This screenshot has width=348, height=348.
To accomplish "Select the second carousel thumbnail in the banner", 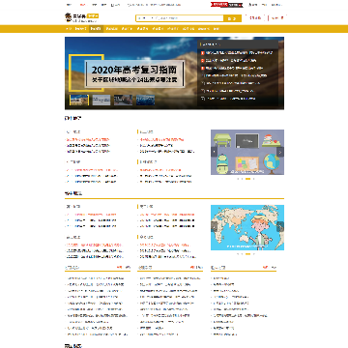I will (x=101, y=100).
